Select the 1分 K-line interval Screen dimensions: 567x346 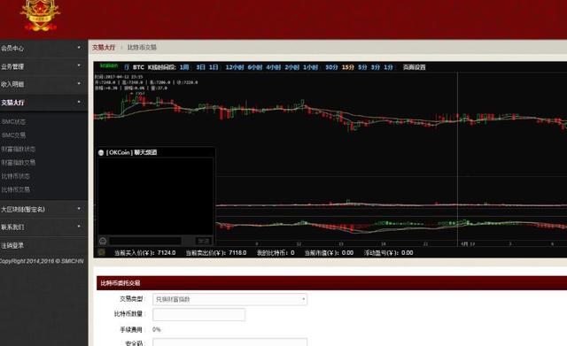tap(388, 67)
